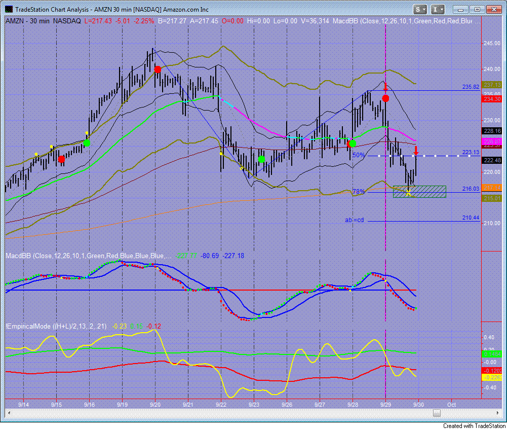Click the 223.13 price level label
Image resolution: width=507 pixels, height=429 pixels.
tap(471, 152)
